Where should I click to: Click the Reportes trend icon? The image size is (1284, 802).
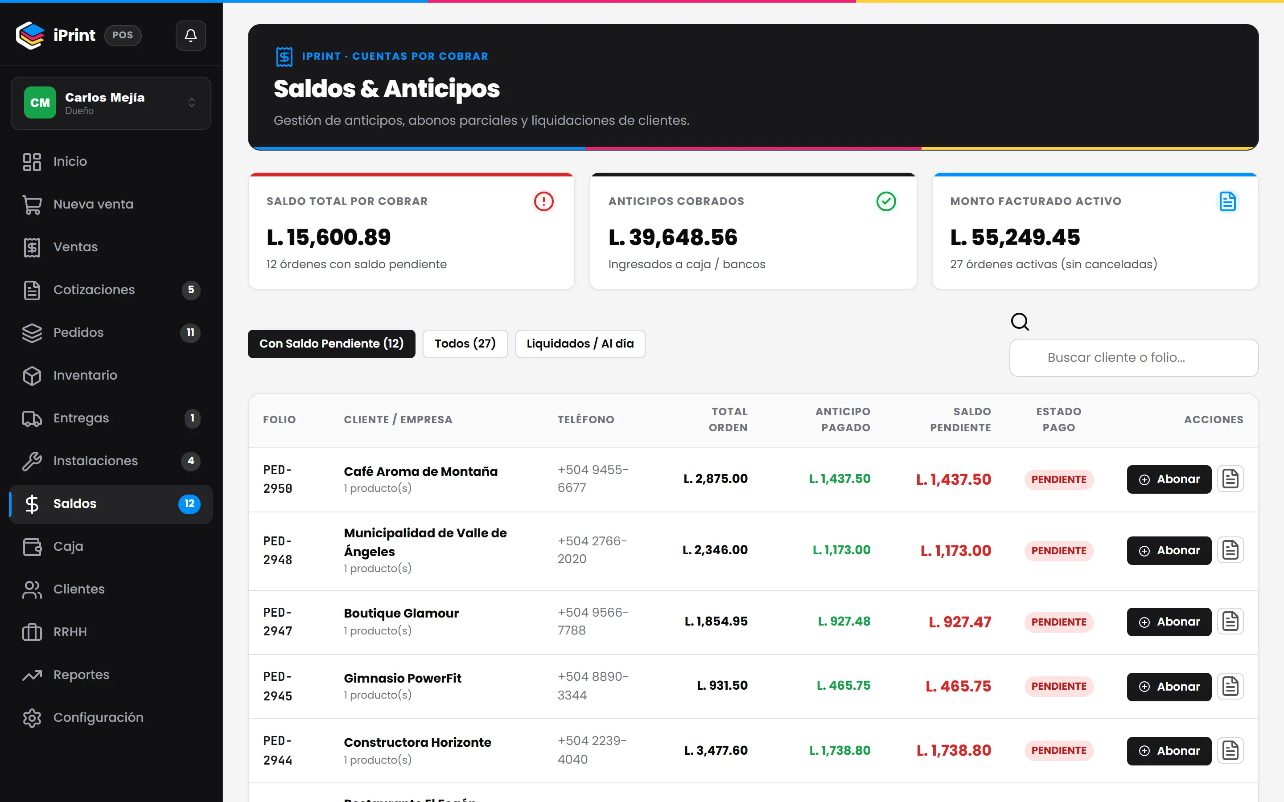pos(32,675)
